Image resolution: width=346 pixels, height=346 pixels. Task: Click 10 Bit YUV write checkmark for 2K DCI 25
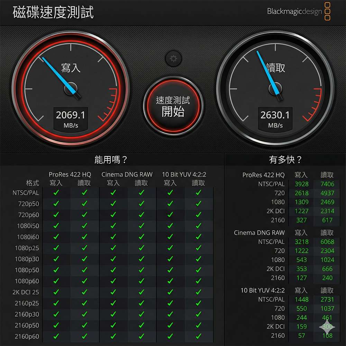(170, 292)
